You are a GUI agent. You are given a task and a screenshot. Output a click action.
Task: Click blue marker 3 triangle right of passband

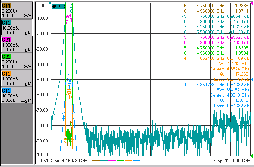point(74,113)
